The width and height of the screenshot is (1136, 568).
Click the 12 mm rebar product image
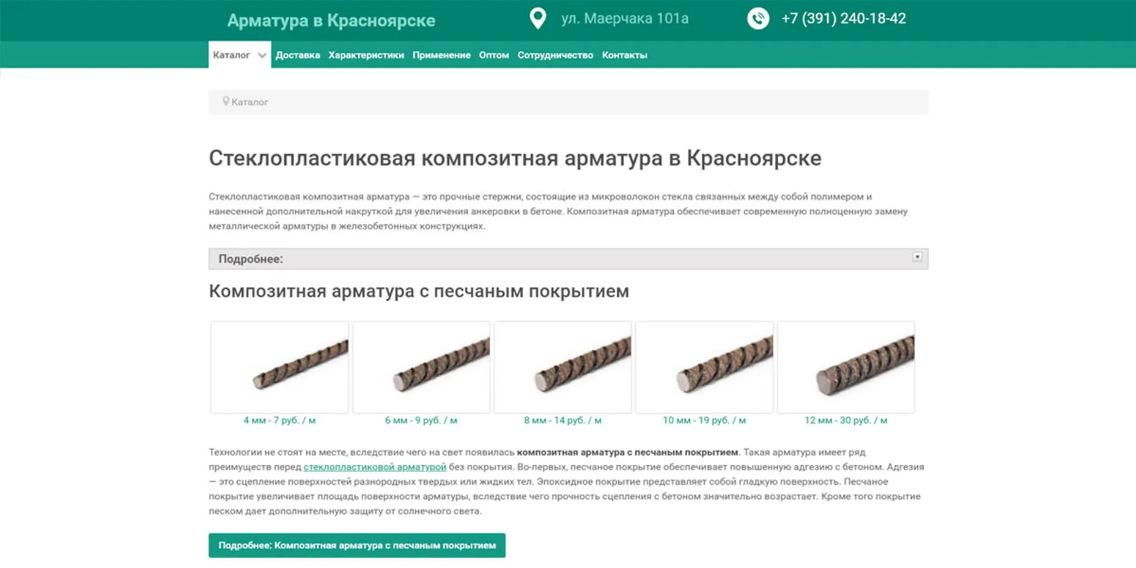pyautogui.click(x=847, y=367)
